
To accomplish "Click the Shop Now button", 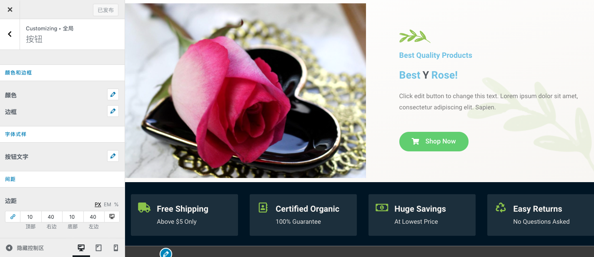I will pyautogui.click(x=434, y=141).
